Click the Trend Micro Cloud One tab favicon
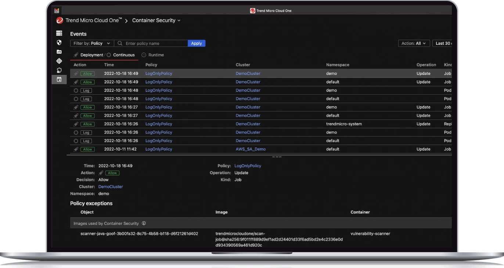This screenshot has height=268, width=504. [x=253, y=11]
